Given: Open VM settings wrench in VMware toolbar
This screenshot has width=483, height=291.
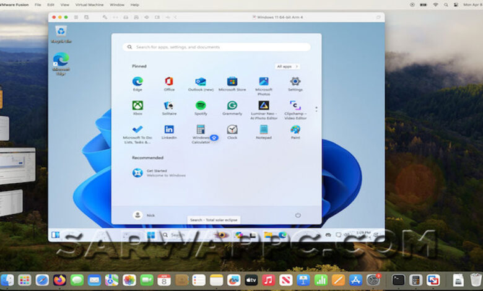Looking at the screenshot, I should coord(105,17).
